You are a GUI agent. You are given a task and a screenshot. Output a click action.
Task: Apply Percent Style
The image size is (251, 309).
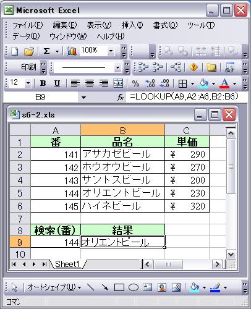[x=135, y=83]
